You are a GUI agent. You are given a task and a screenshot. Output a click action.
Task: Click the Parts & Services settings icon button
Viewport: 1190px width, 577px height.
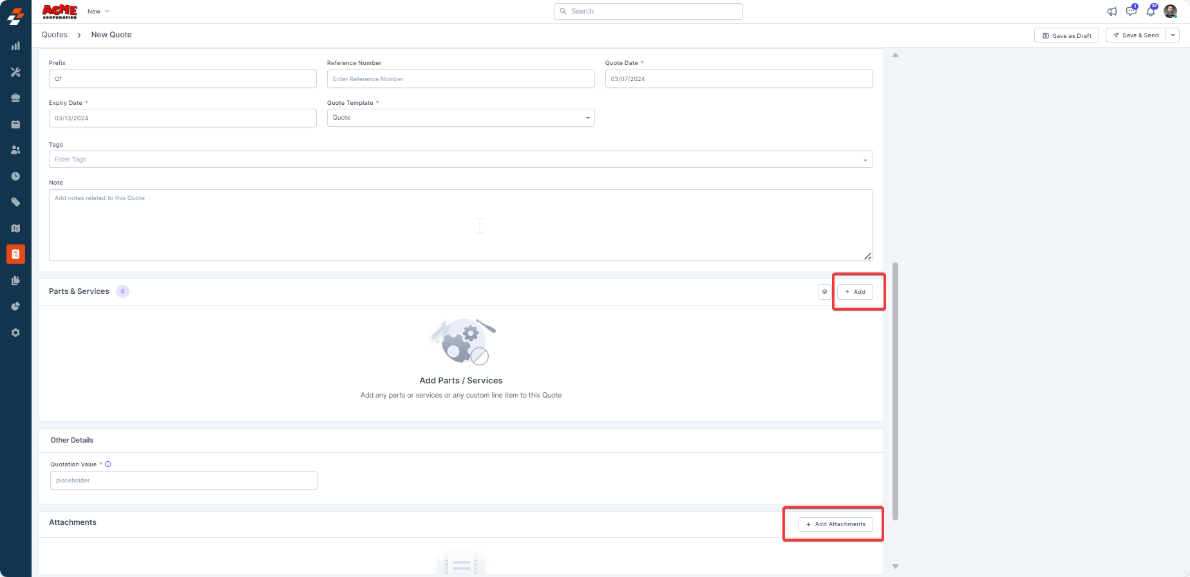(x=824, y=292)
